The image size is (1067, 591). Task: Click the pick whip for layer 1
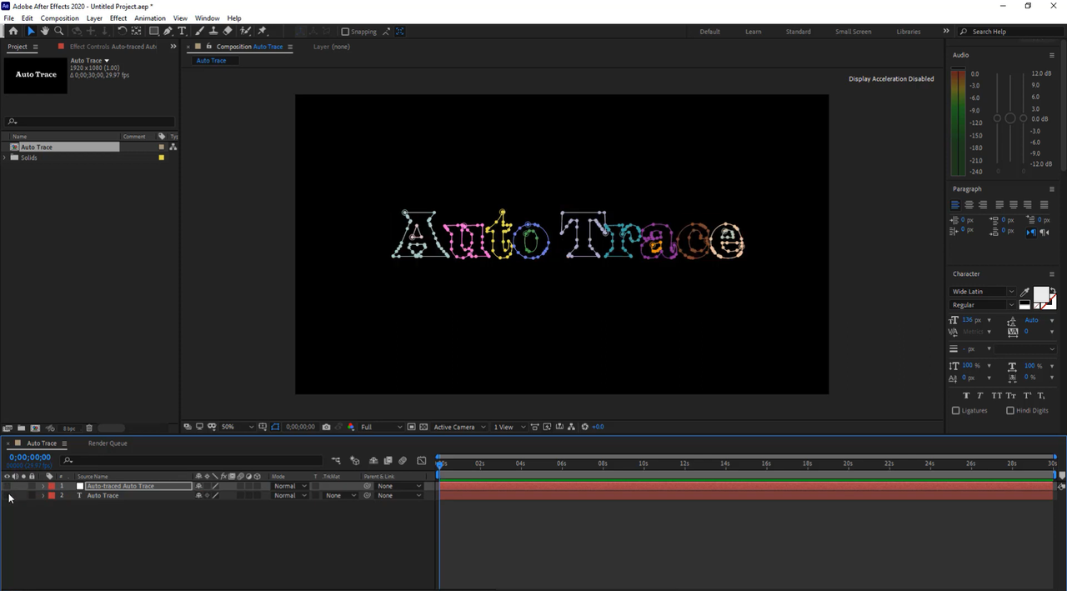tap(367, 486)
